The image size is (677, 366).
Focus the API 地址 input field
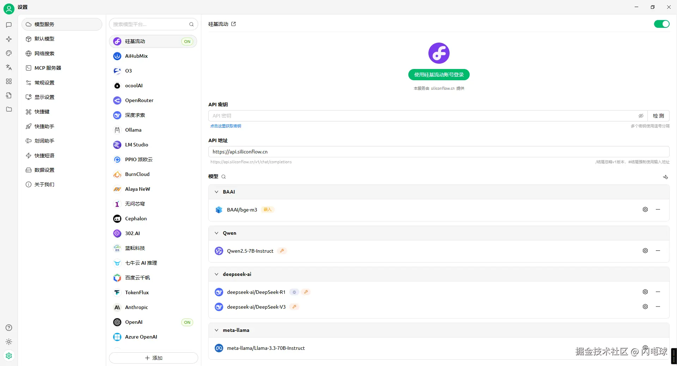pyautogui.click(x=439, y=152)
